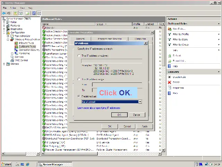Click the Show Desktop quick launch icon
222x167 pixels.
[x=22, y=164]
